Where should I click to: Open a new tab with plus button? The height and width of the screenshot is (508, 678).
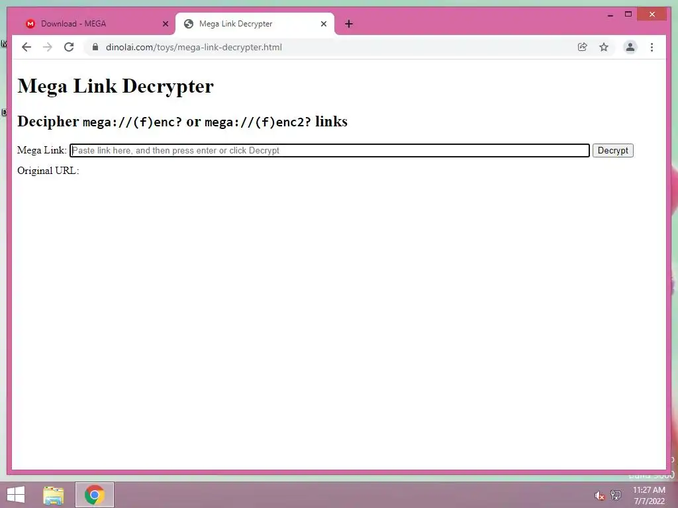tap(349, 24)
